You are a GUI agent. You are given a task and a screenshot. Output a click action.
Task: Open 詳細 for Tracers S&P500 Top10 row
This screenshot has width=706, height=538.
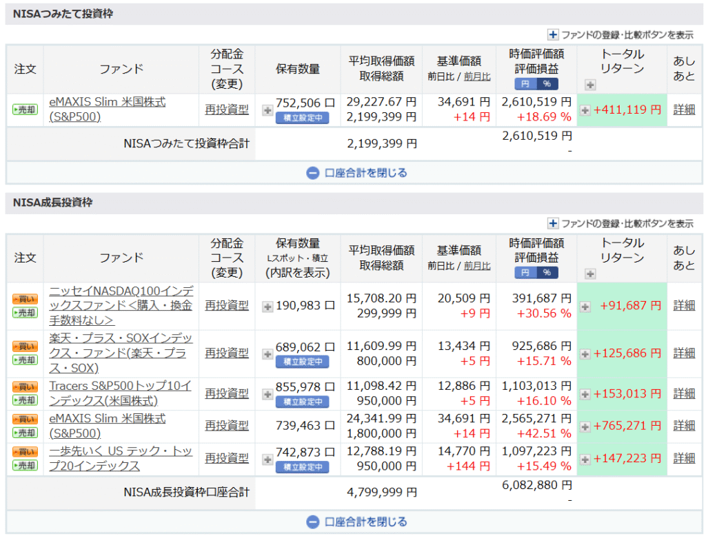click(684, 393)
